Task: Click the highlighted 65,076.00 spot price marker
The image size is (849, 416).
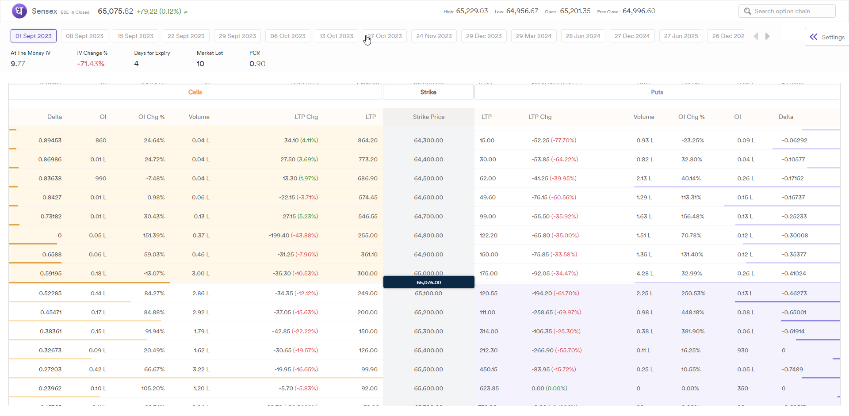Action: click(428, 282)
